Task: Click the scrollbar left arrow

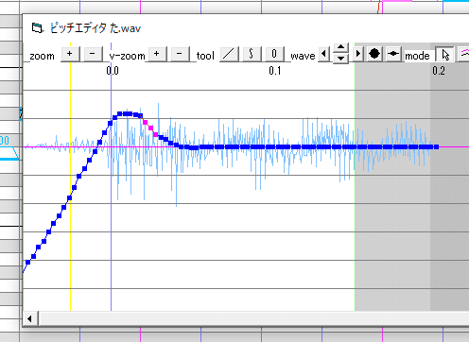Action: pos(30,318)
